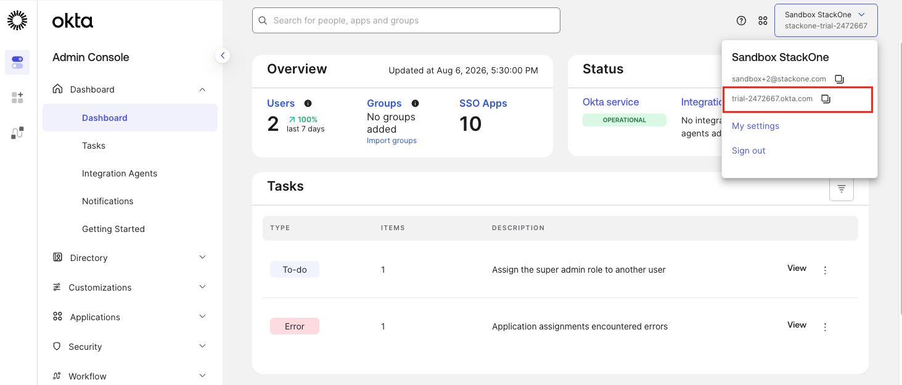Click the Okta sunburst logo icon
The height and width of the screenshot is (385, 902).
click(17, 20)
